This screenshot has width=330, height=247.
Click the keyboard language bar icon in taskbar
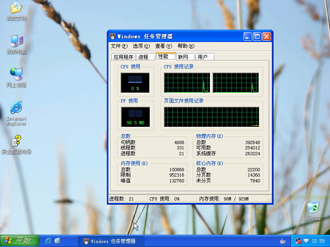click(x=283, y=241)
